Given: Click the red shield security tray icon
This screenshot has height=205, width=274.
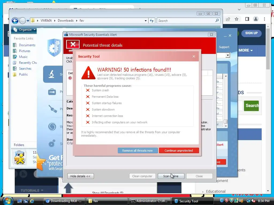Looking at the screenshot, I should pos(227,201).
